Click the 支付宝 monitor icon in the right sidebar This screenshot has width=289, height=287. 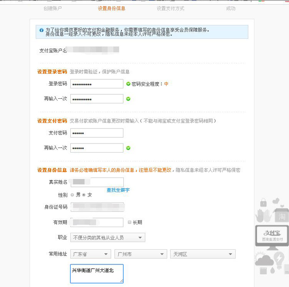click(272, 237)
